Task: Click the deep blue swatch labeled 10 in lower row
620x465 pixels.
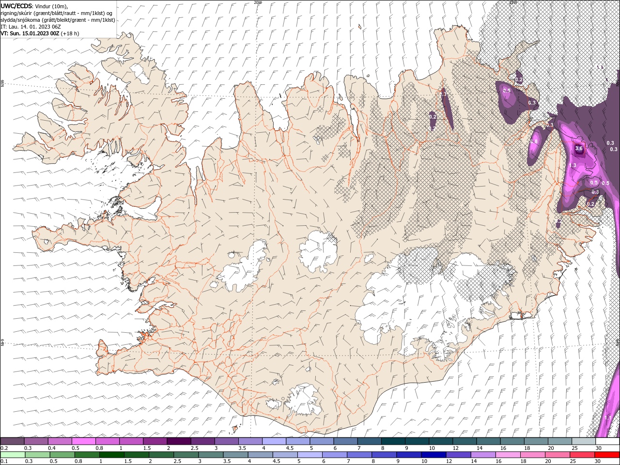Action: [434, 455]
